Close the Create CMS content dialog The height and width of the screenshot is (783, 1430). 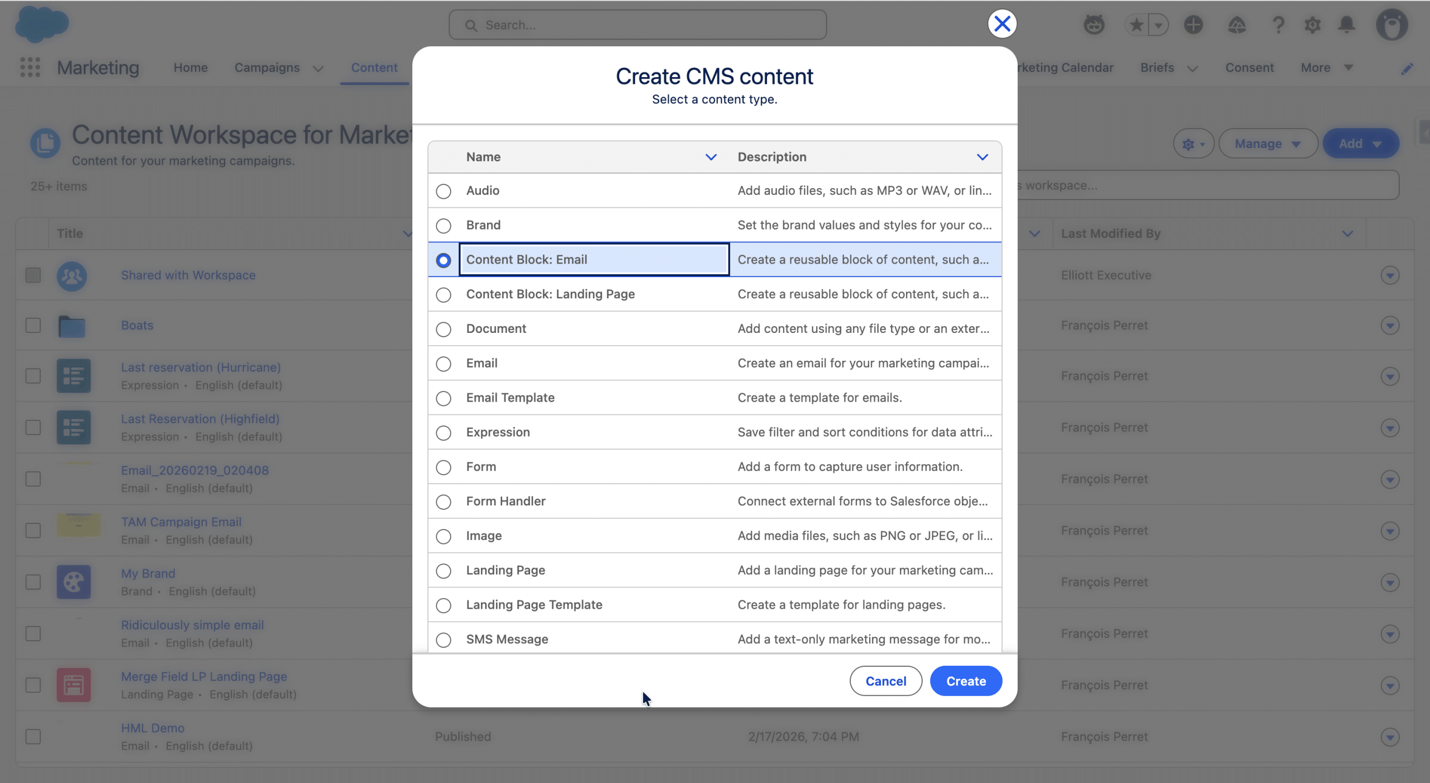point(1002,24)
